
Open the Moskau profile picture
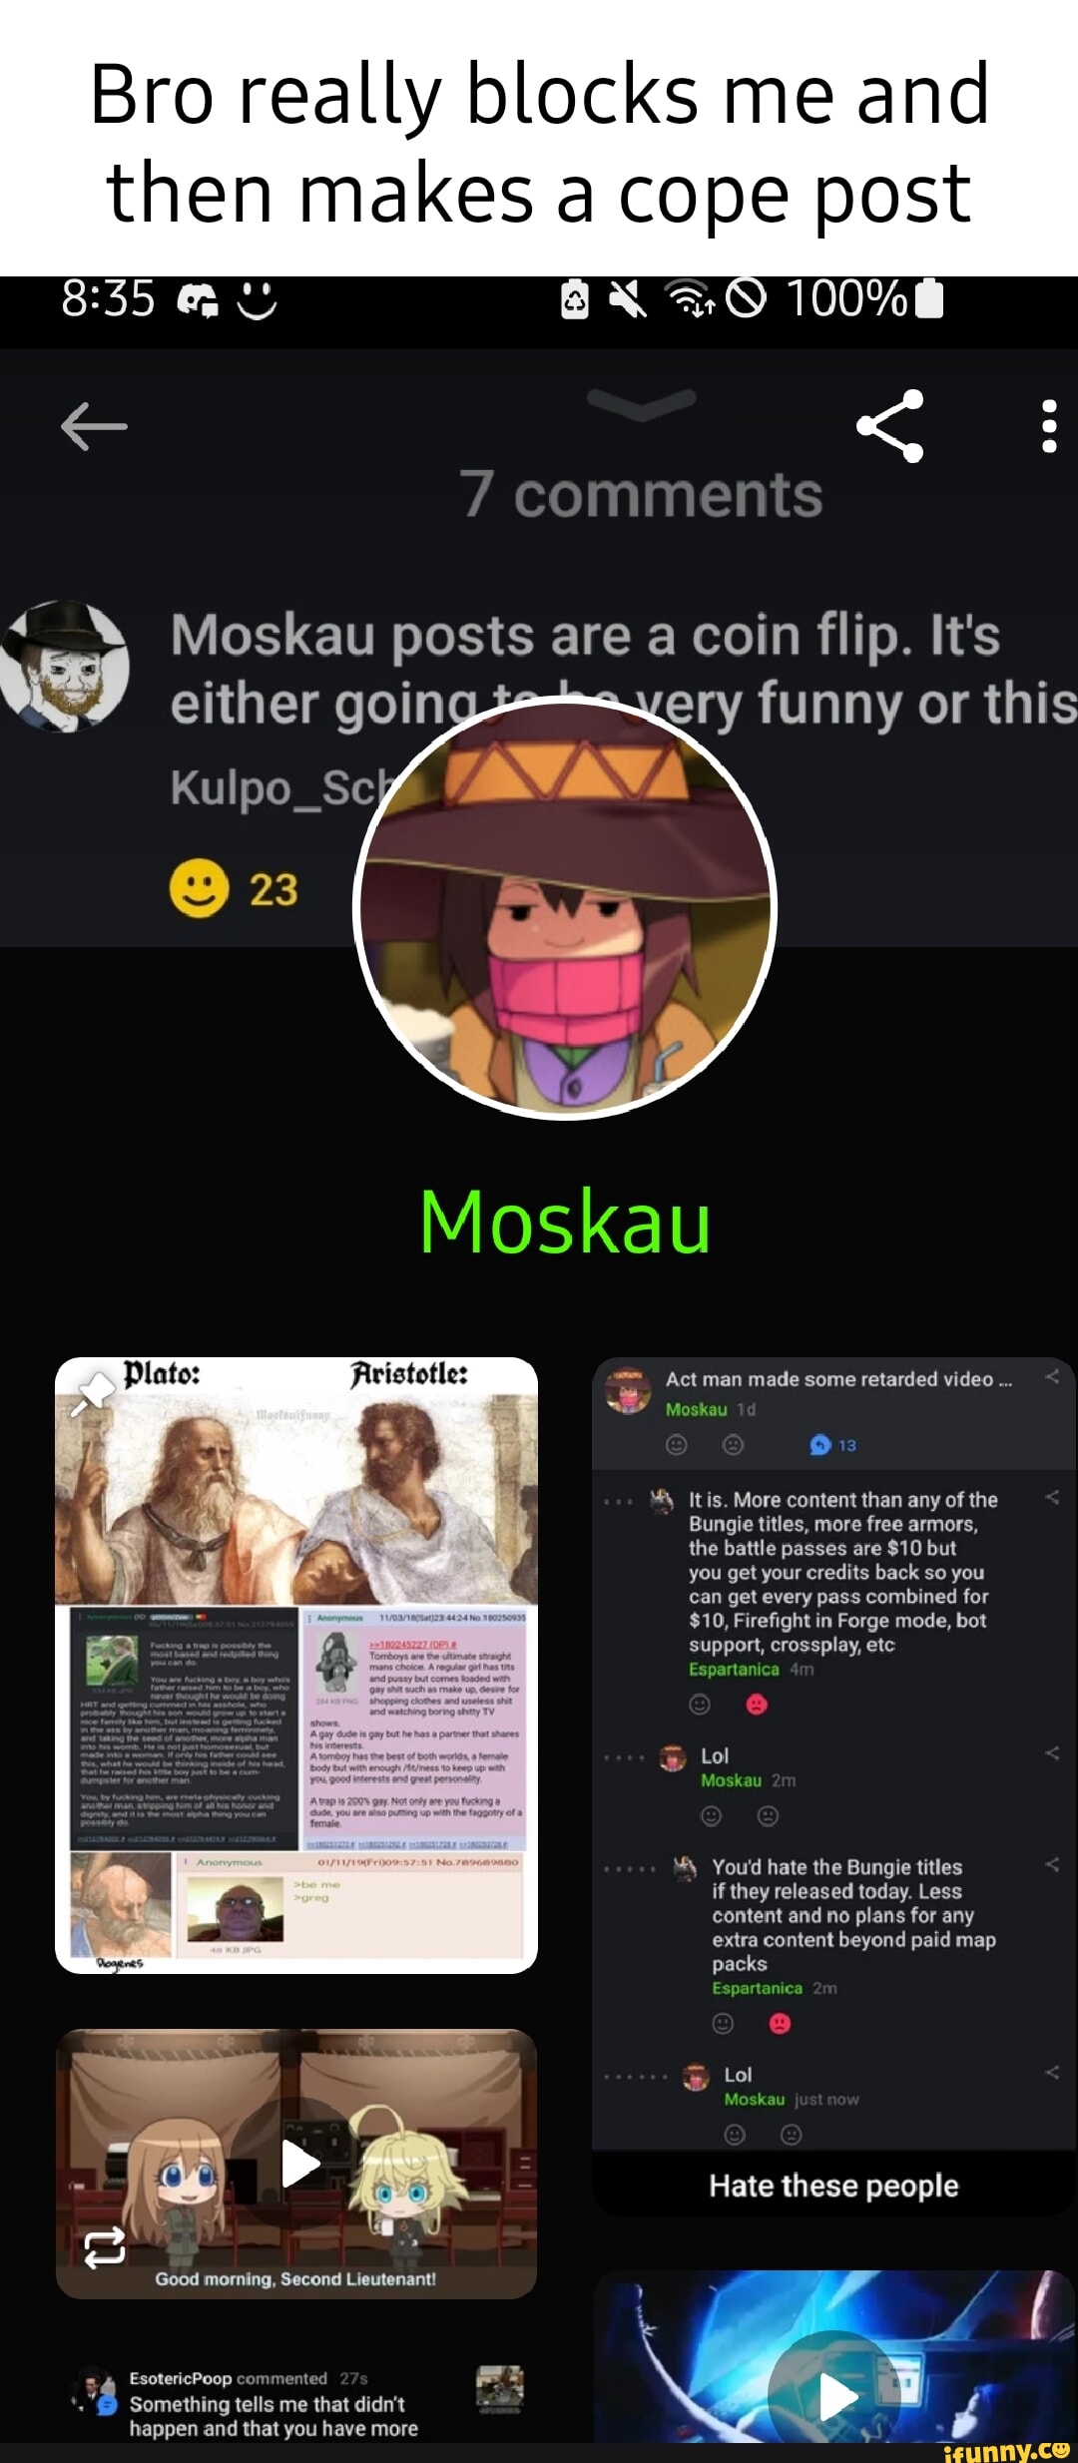click(565, 907)
